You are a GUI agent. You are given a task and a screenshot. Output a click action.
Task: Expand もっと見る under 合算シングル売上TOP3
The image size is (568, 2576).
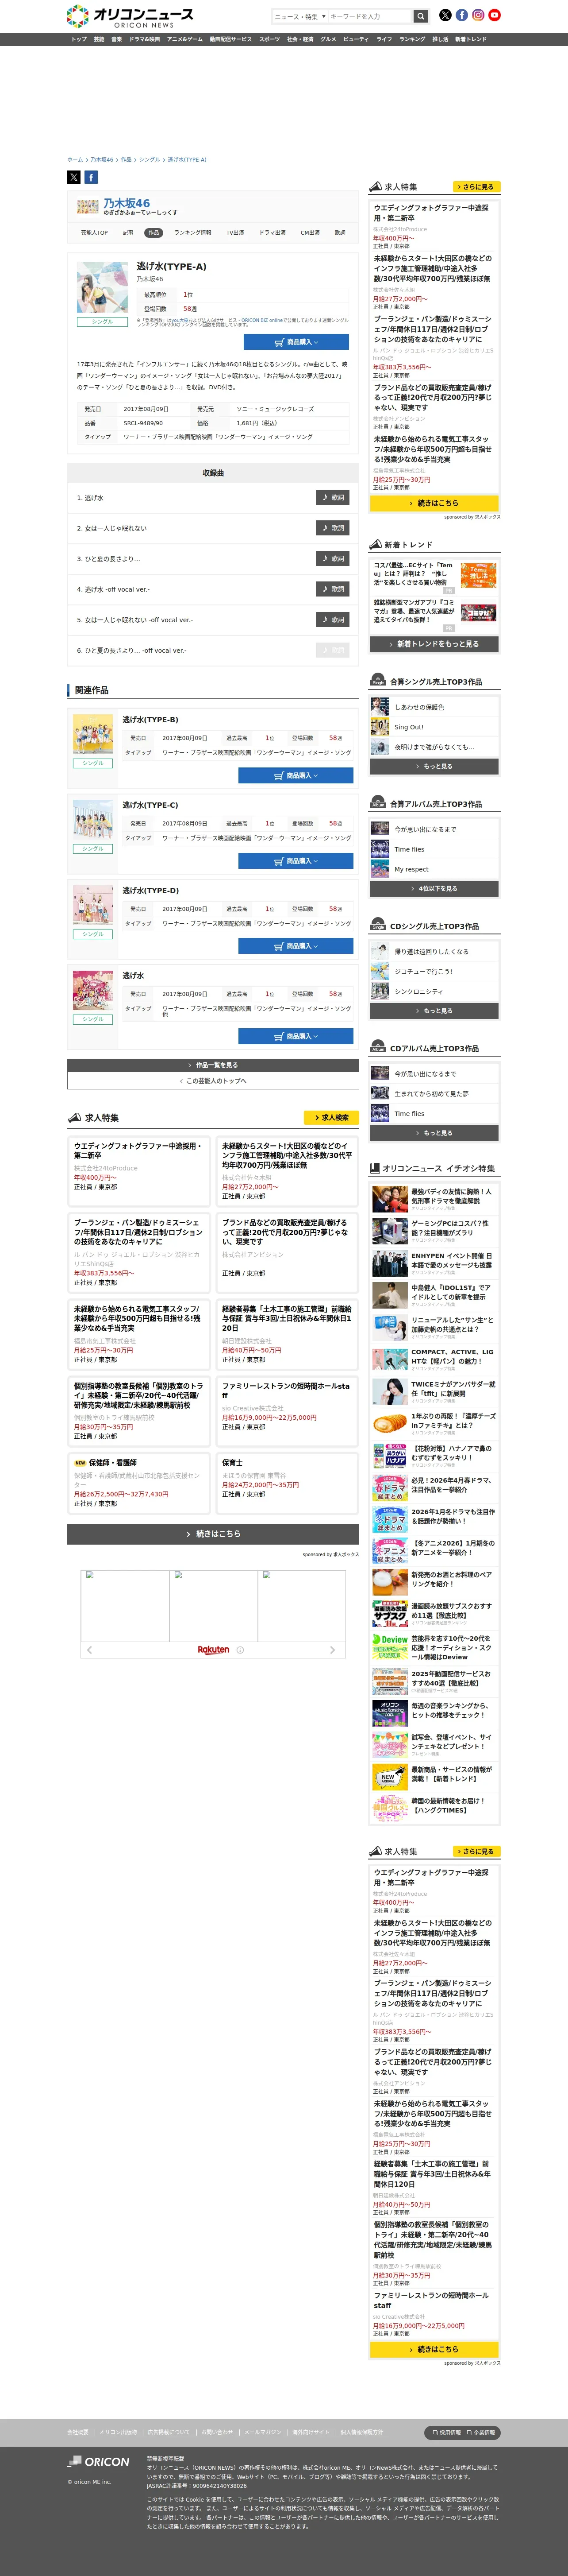tap(434, 766)
